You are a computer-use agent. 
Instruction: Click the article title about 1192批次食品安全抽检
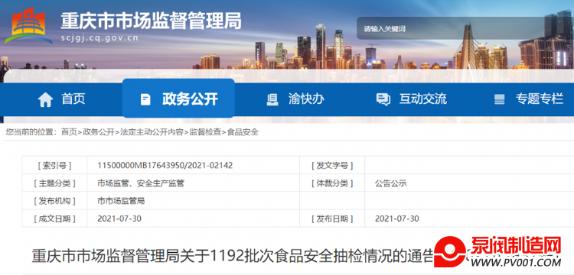[233, 256]
